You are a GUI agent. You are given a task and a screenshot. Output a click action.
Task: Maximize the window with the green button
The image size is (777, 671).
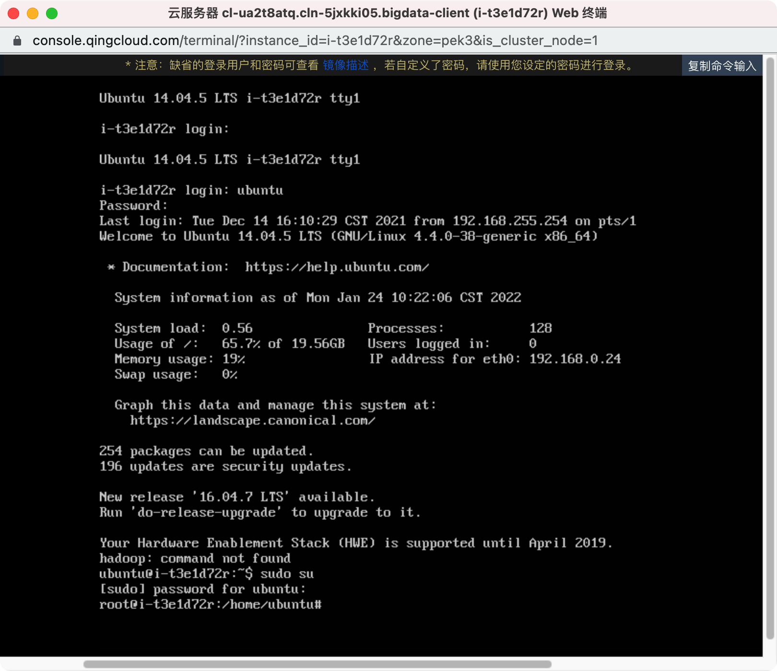click(x=52, y=13)
